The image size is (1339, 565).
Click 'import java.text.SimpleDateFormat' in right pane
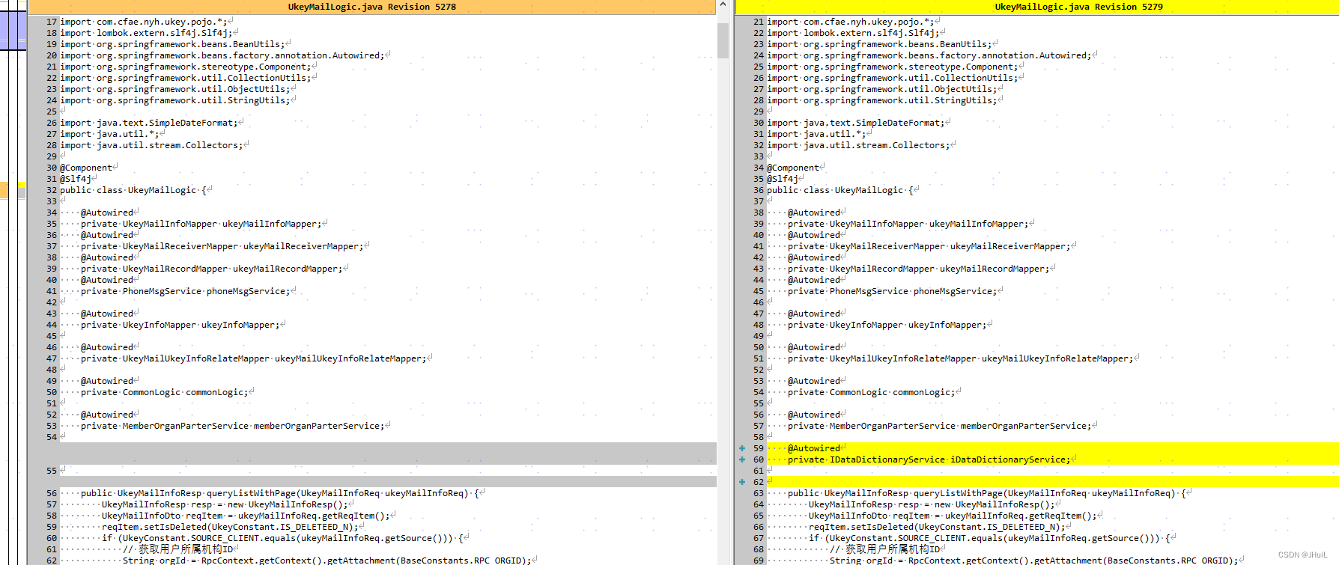(855, 123)
